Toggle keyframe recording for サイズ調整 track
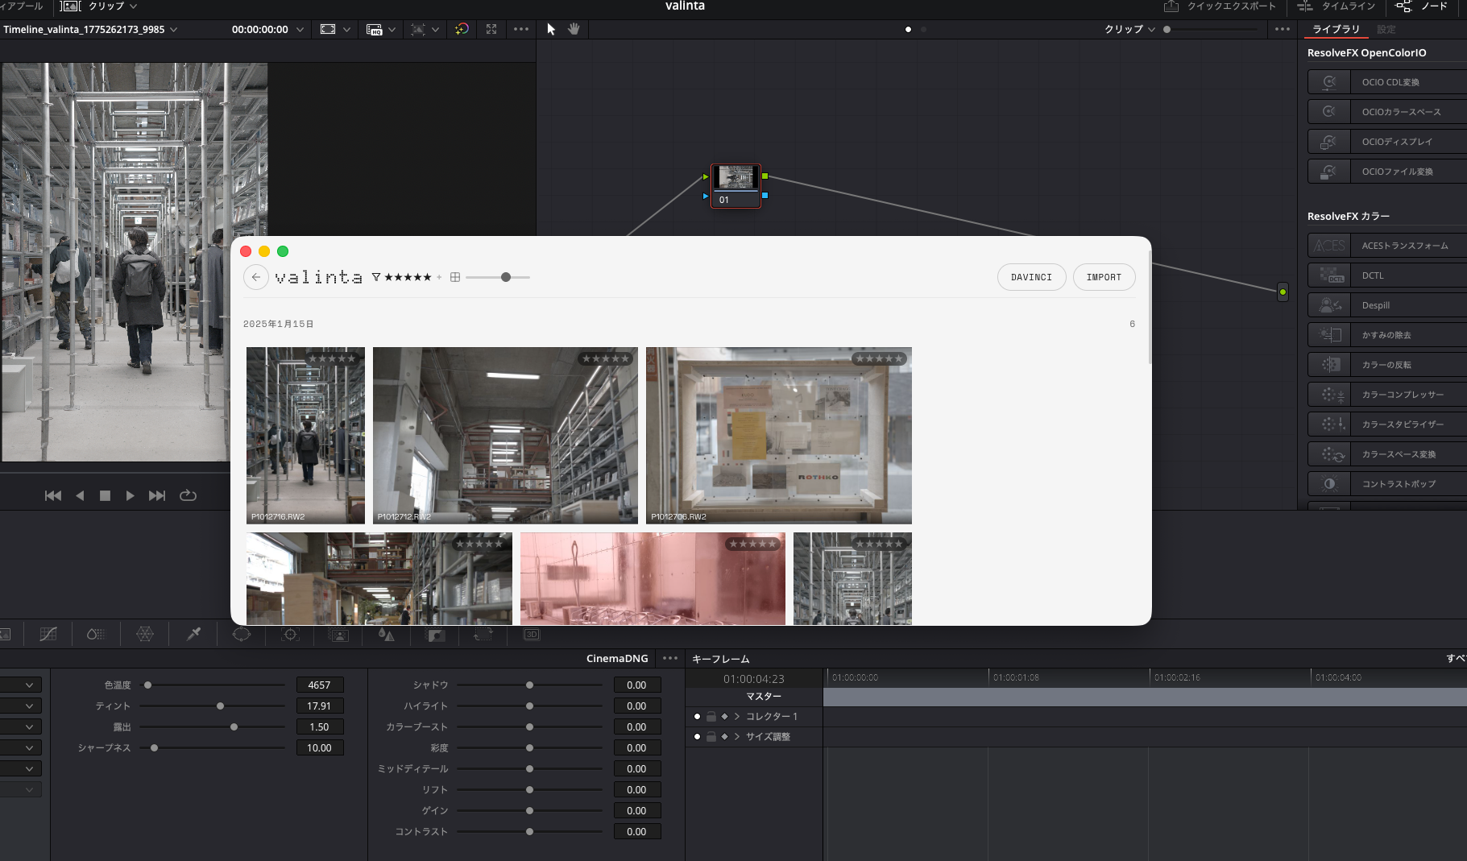 [696, 735]
